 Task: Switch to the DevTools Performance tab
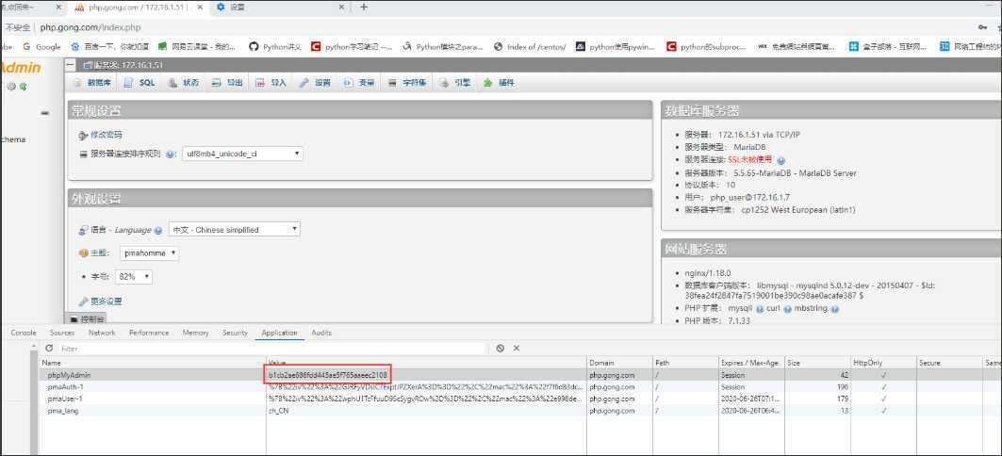[x=149, y=333]
